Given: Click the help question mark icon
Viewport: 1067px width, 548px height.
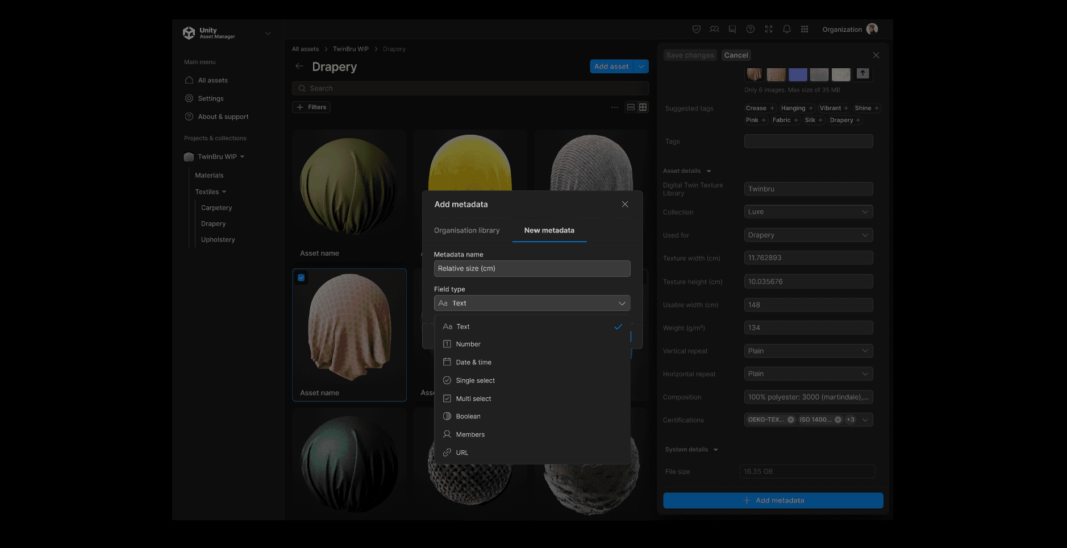Looking at the screenshot, I should 751,30.
